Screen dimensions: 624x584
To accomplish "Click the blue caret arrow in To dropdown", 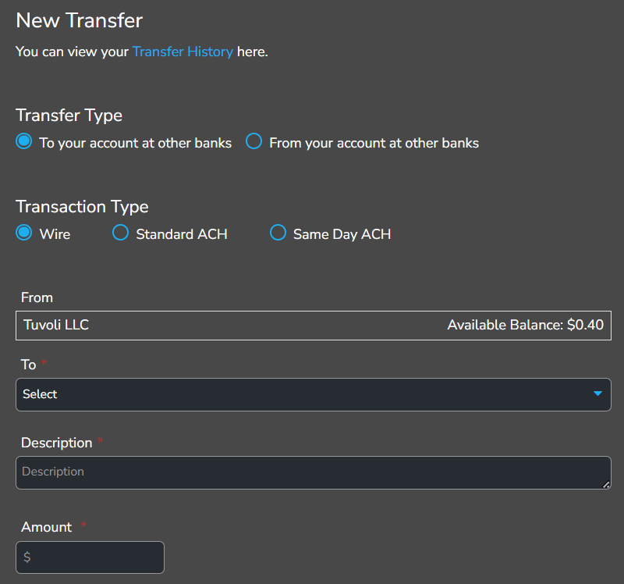I will (x=597, y=393).
